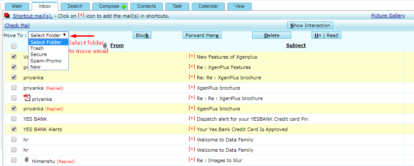The width and height of the screenshot is (414, 166).
Task: Click [+] icon beside Re : Images to blur
Action: click(192, 160)
